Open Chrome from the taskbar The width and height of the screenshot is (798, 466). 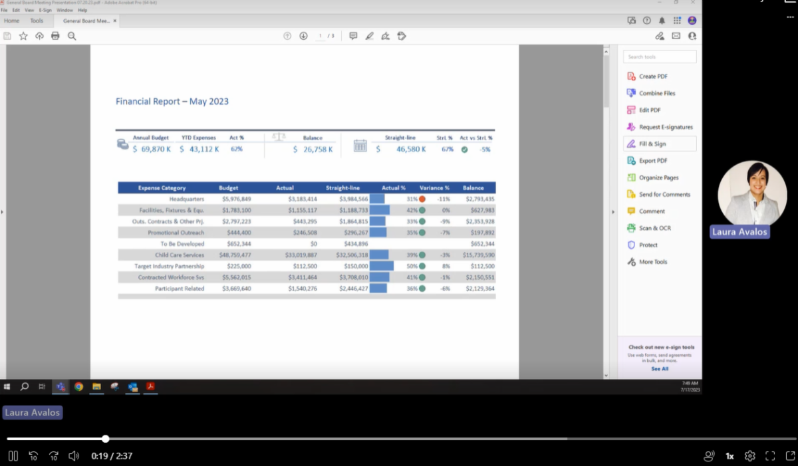click(78, 386)
